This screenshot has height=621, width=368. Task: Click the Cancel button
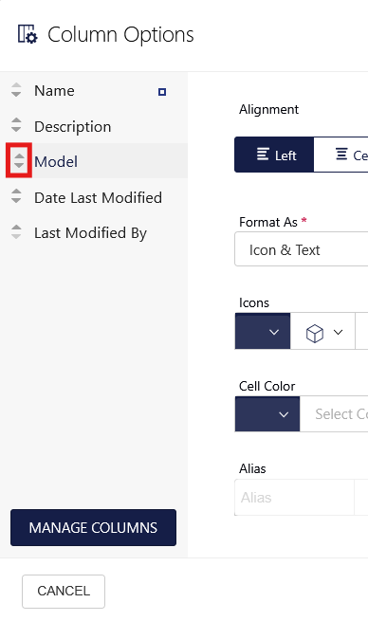(64, 591)
